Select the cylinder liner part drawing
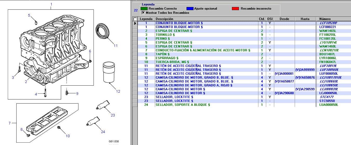This screenshot has width=351, height=145. [x=109, y=72]
